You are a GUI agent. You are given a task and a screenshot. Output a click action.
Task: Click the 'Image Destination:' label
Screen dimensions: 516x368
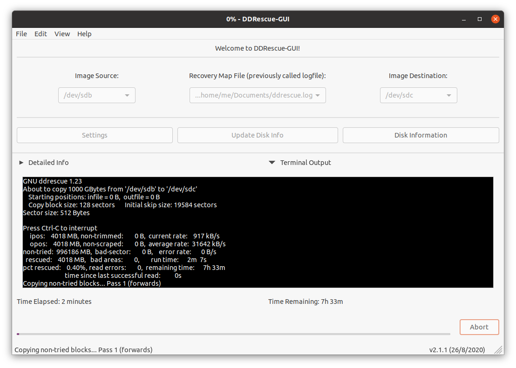coord(418,76)
